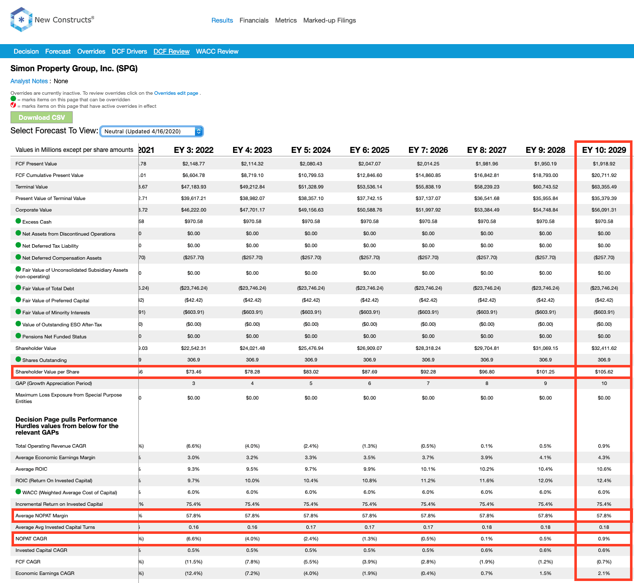Click green dot beside Fair Value of Preferred Capital
The height and width of the screenshot is (583, 634).
(18, 300)
